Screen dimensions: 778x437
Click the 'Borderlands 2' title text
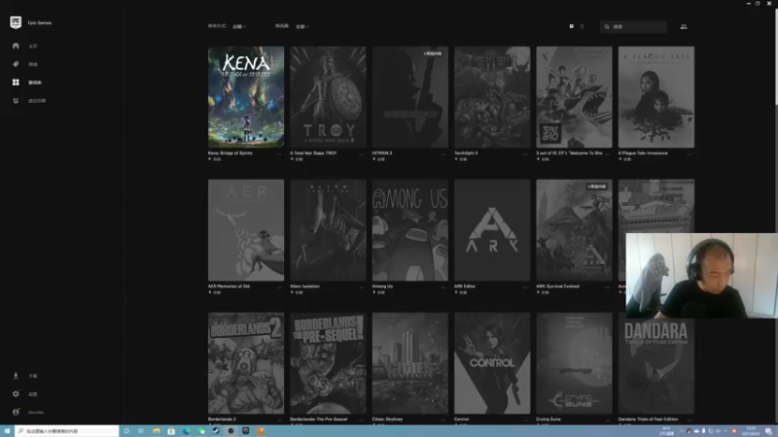pos(222,420)
